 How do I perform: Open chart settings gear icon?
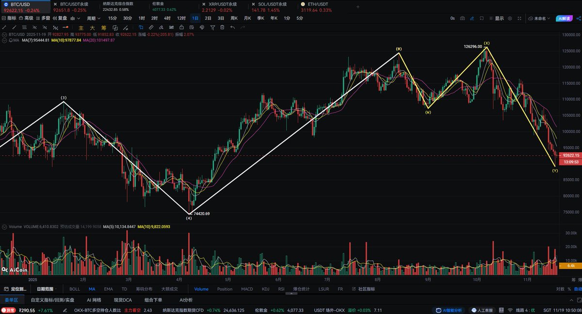510,18
